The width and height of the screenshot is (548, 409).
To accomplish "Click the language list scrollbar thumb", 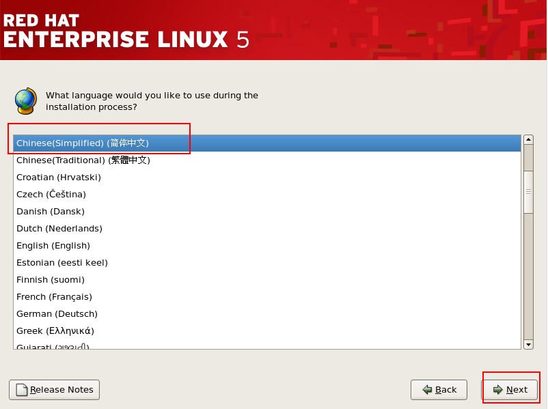I will 528,192.
